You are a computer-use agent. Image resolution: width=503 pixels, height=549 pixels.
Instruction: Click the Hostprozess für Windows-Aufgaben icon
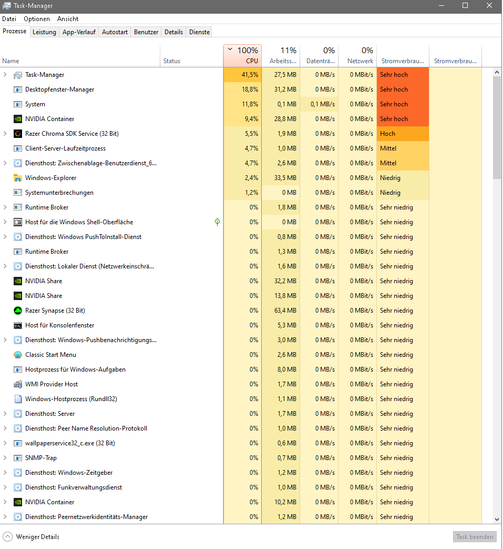pos(18,370)
